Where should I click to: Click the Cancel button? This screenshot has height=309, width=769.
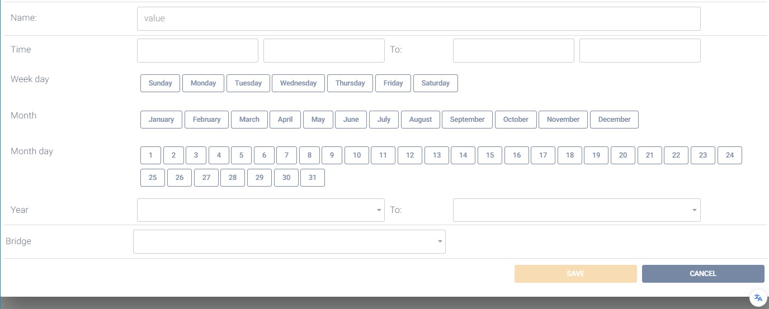point(703,274)
